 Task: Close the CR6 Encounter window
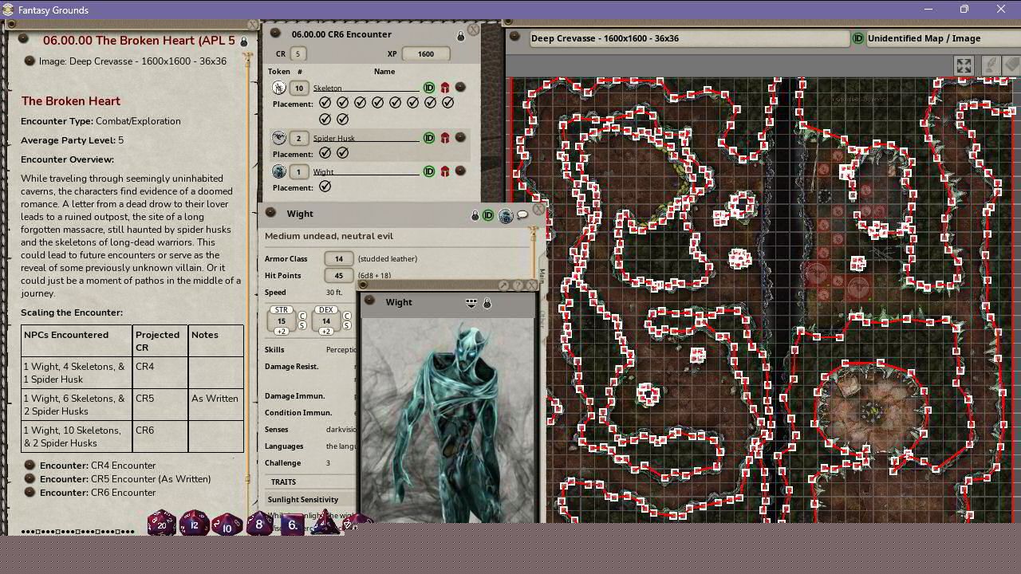point(473,29)
